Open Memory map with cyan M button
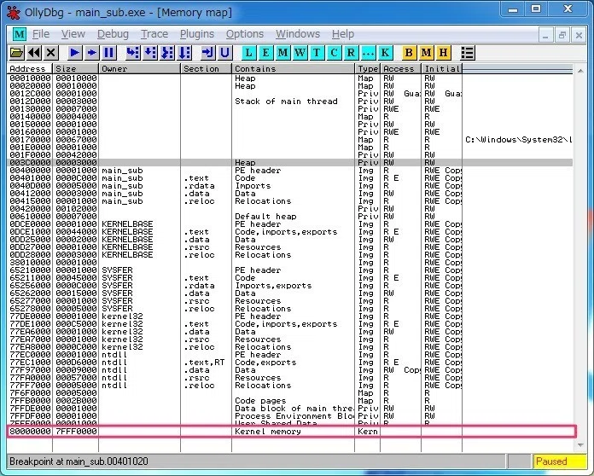Screen dimensions: 594x476 tap(283, 53)
